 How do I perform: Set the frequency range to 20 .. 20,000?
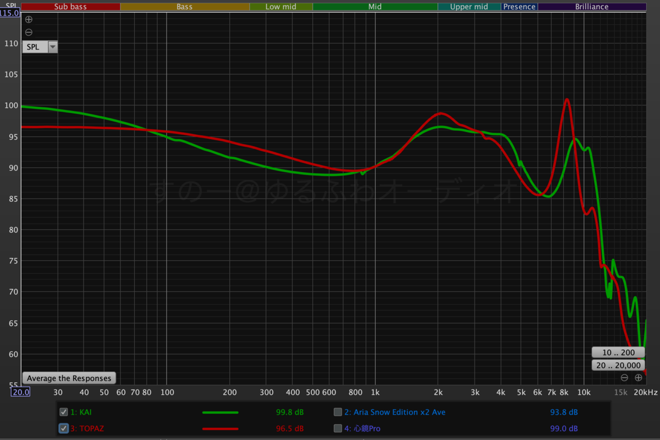[618, 365]
